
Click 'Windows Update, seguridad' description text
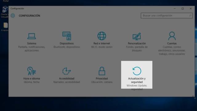[x=137, y=87]
